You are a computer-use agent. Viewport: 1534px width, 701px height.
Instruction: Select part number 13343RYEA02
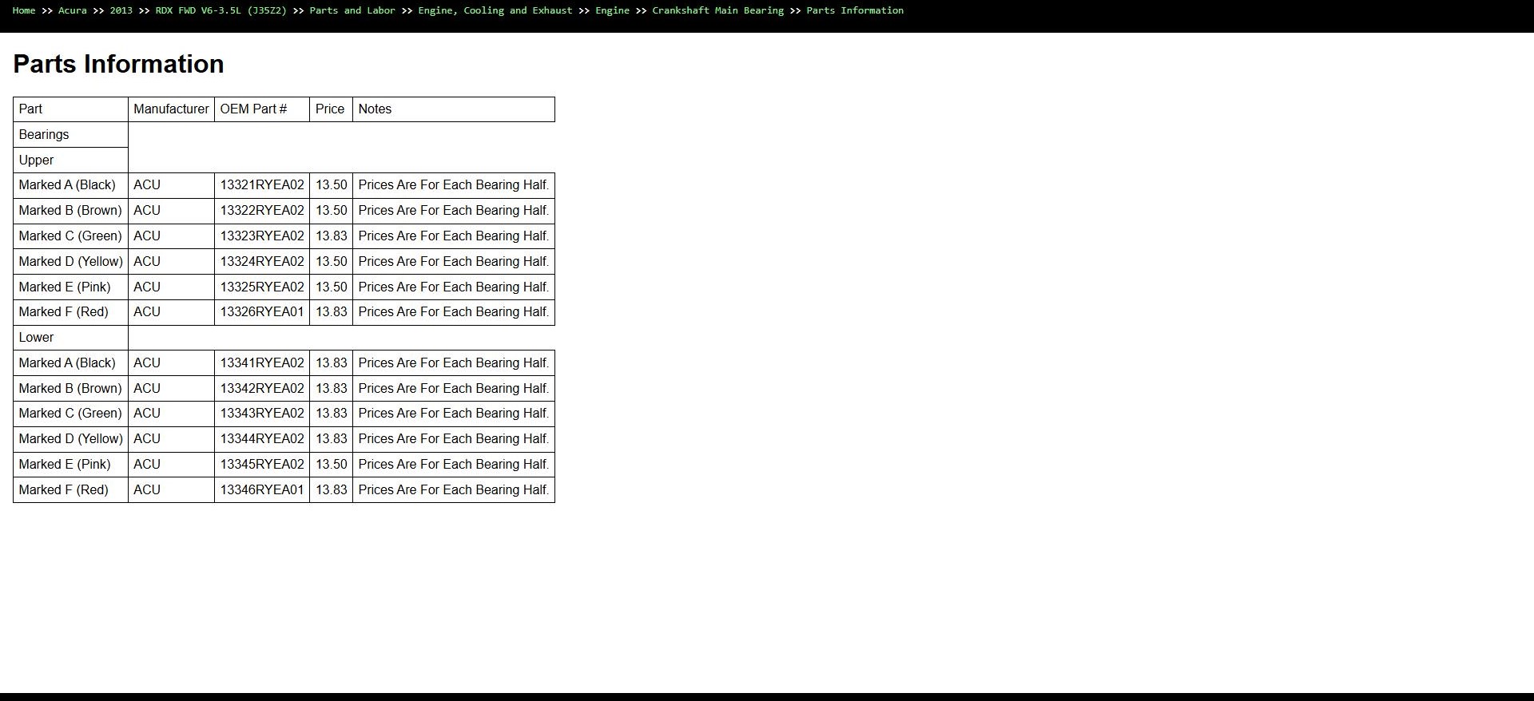[x=262, y=414]
